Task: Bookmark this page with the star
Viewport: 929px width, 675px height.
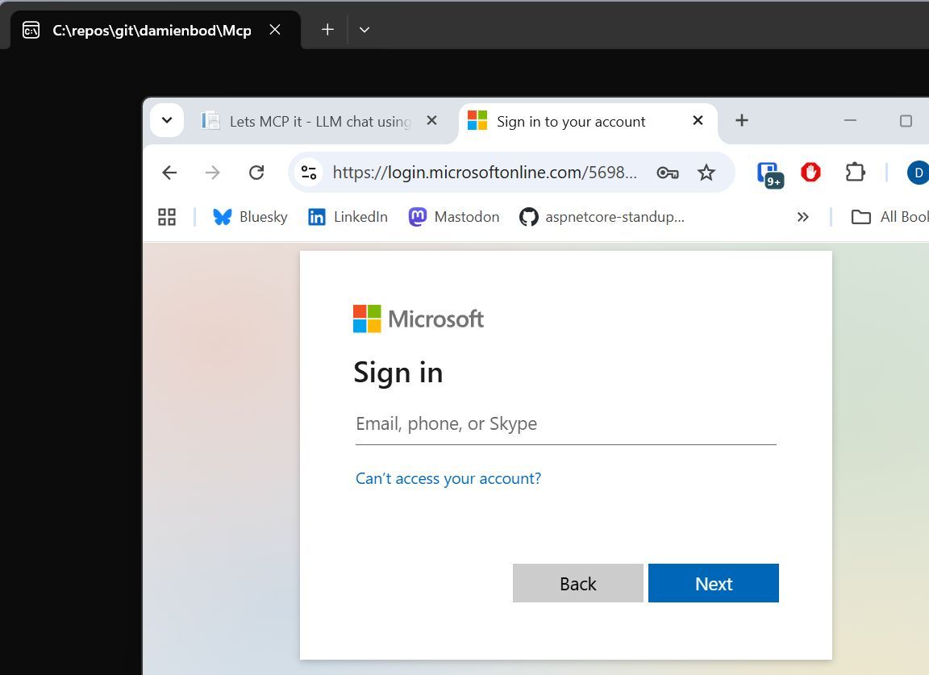Action: click(x=706, y=173)
